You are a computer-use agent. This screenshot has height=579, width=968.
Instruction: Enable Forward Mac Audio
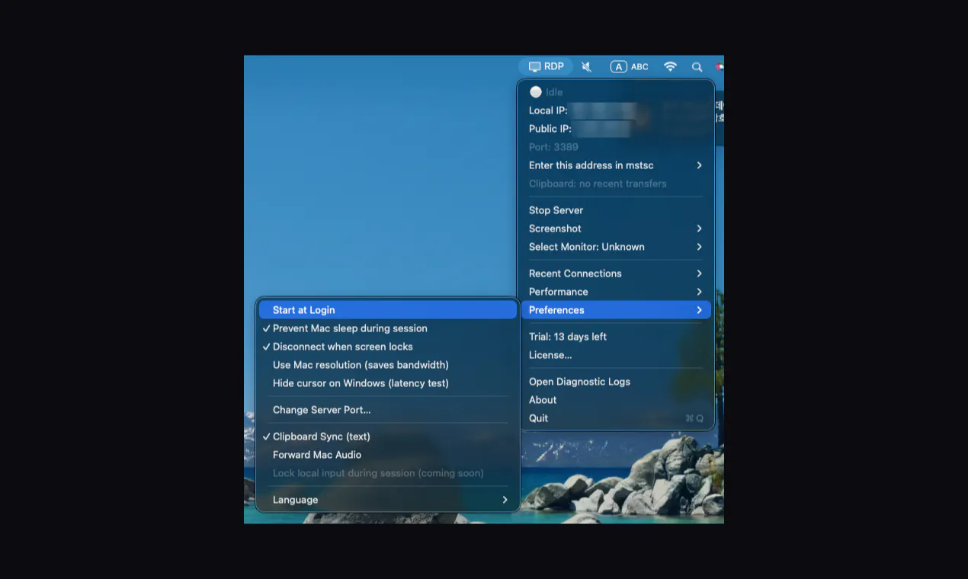pos(388,455)
